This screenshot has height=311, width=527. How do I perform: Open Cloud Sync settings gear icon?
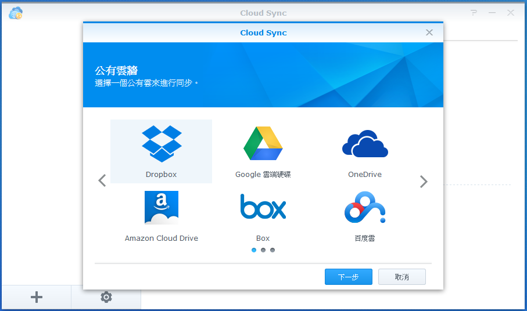pos(106,297)
